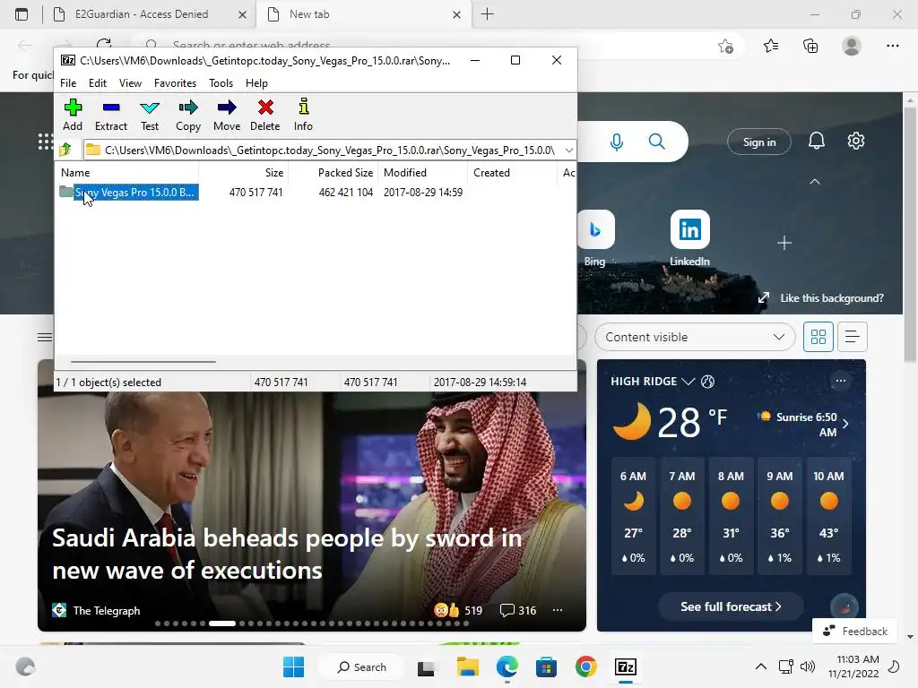Screen dimensions: 918x688
Task: Open archive Info with the Info icon
Action: click(x=303, y=115)
